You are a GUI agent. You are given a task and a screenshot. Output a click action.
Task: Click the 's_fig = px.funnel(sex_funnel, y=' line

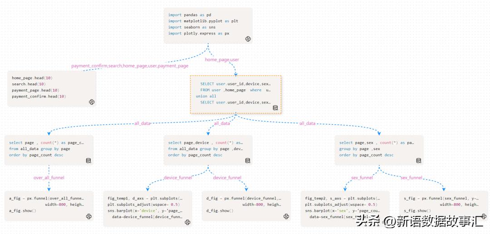pyautogui.click(x=441, y=198)
